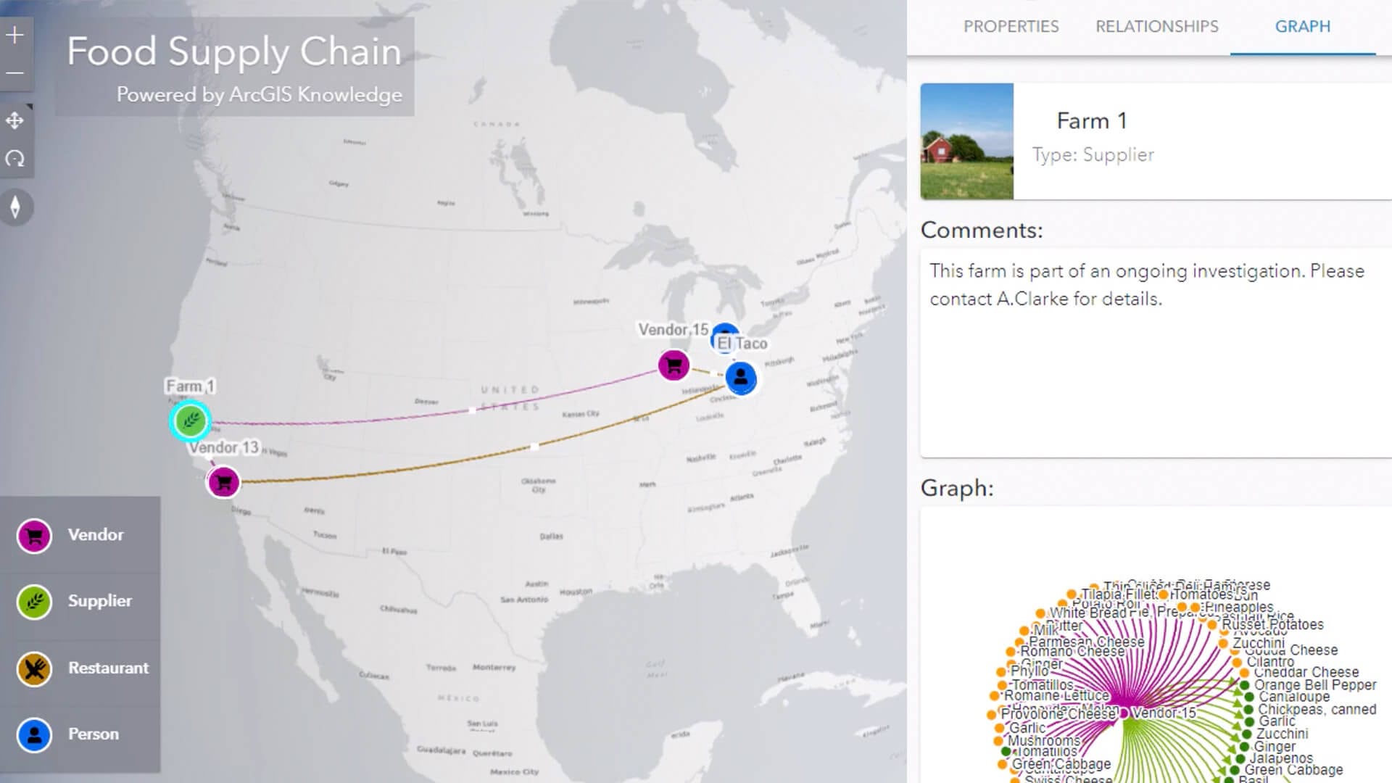
Task: Click the gold Restaurant color swatch in the legend
Action: click(33, 668)
